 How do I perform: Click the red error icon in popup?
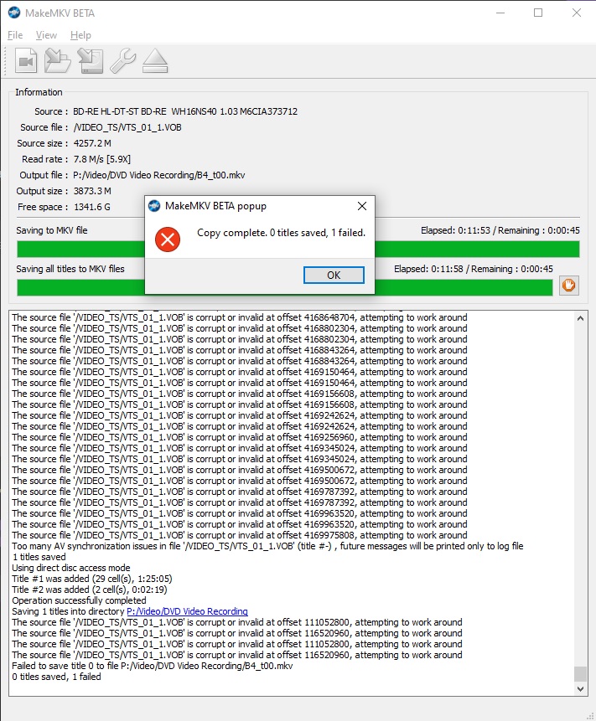pos(168,239)
